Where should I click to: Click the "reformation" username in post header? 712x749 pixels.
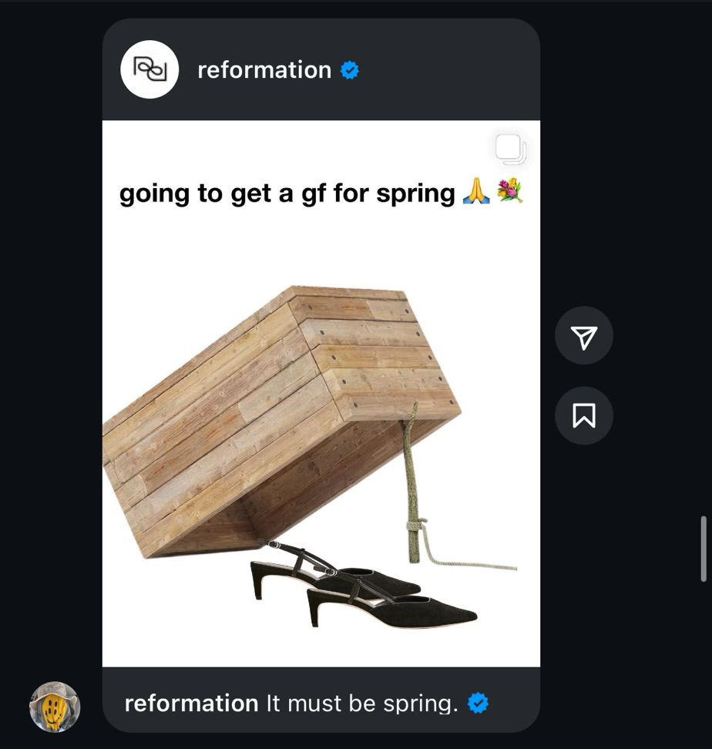click(x=264, y=70)
